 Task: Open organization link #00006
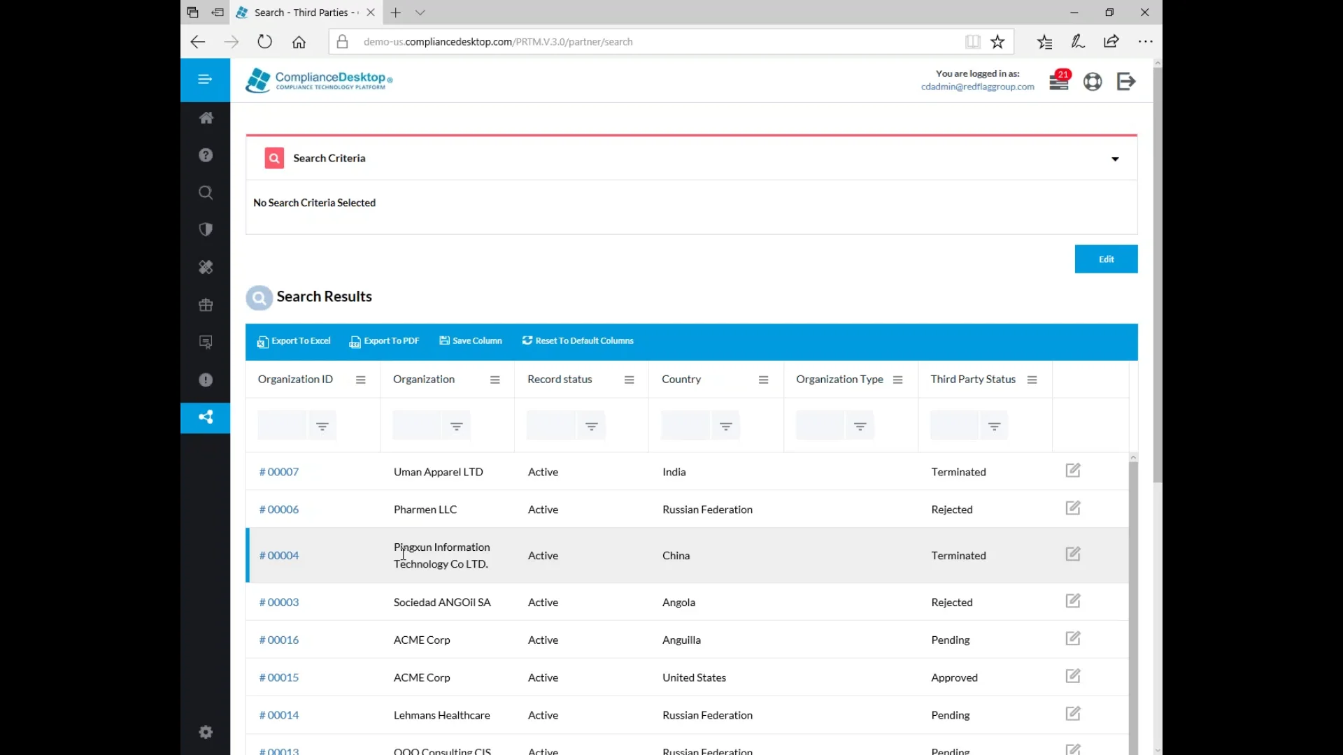click(279, 510)
